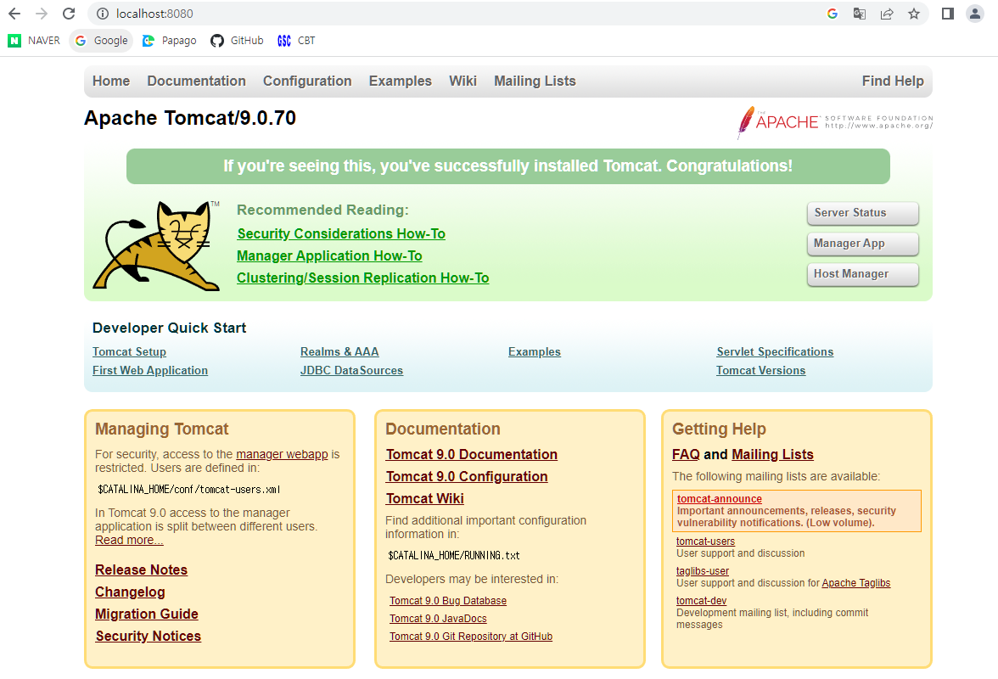Open the Tomcat Versions link
The width and height of the screenshot is (998, 679).
(x=760, y=370)
